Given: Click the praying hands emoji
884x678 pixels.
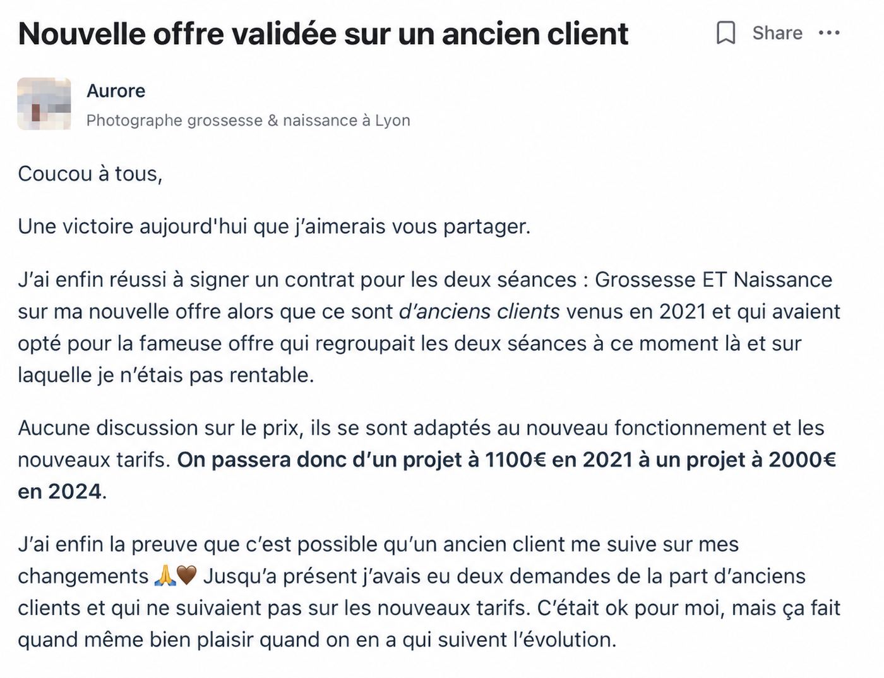Looking at the screenshot, I should pos(164,576).
